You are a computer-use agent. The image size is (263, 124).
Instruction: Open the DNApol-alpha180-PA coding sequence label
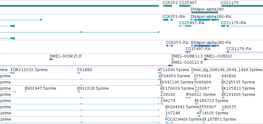tap(211, 43)
